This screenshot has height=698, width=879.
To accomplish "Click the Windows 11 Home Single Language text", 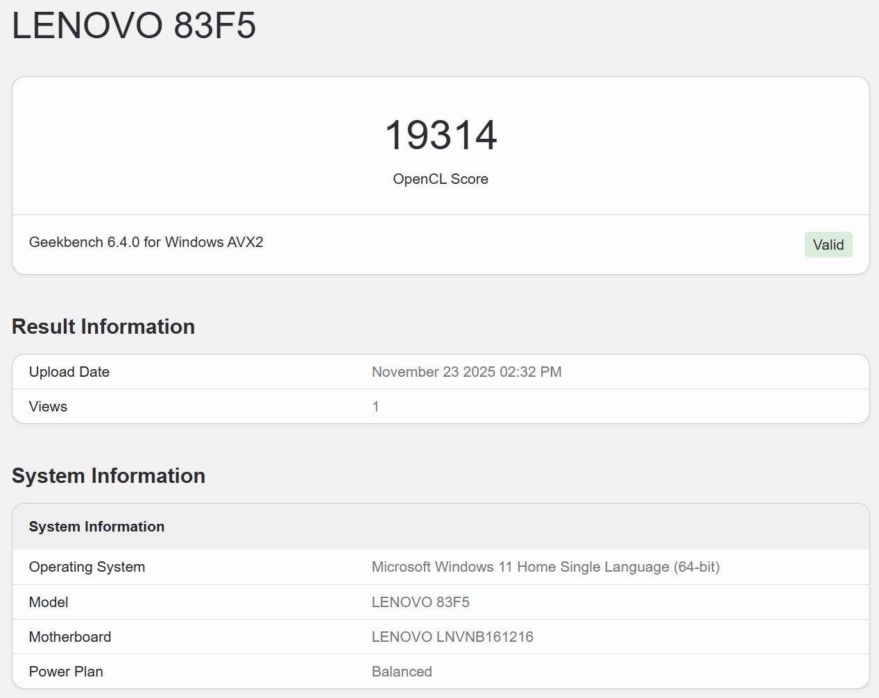I will click(545, 566).
